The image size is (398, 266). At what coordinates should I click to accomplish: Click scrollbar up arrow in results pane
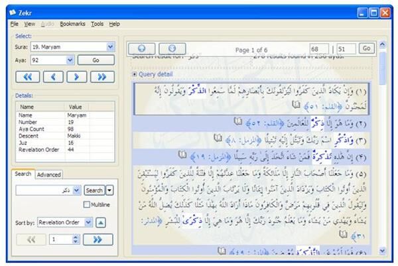tap(383, 44)
